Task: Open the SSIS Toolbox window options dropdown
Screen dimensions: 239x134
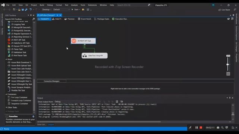Action: [x=28, y=15]
